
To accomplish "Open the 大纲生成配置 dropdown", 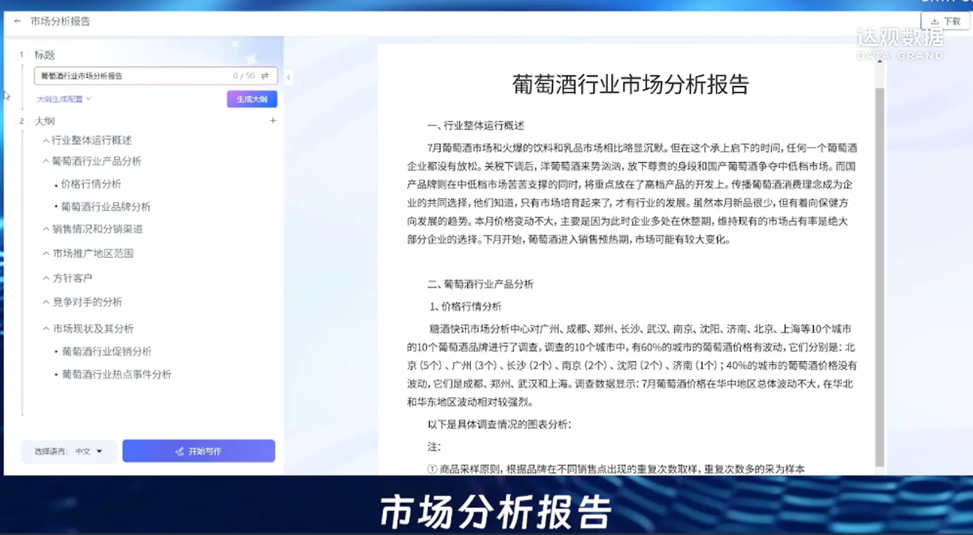I will 64,99.
